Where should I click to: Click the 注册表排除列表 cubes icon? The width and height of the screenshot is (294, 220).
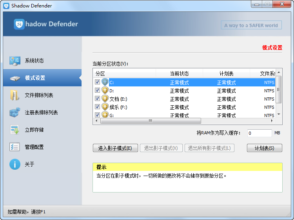15,113
